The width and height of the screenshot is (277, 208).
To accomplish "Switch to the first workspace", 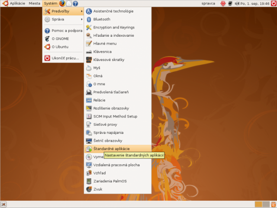I will pyautogui.click(x=258, y=204).
